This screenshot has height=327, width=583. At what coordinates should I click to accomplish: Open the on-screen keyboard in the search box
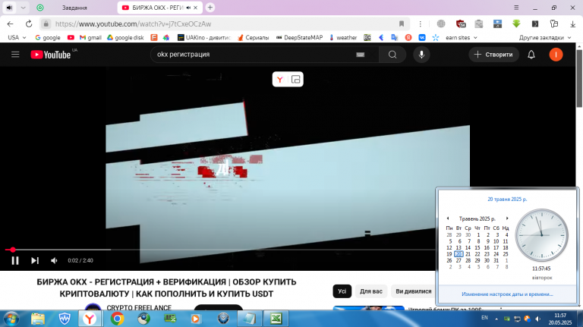[x=360, y=55]
